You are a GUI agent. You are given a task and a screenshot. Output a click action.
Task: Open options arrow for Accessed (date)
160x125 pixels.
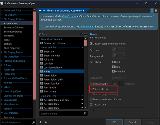point(82,104)
